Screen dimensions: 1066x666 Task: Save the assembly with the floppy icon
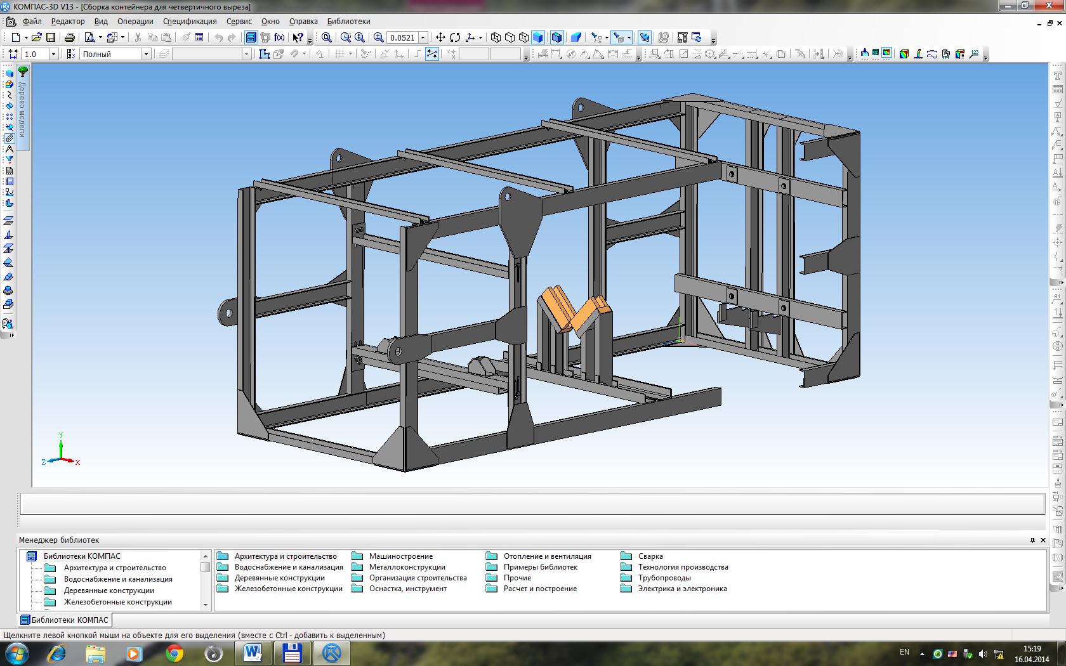pyautogui.click(x=51, y=37)
